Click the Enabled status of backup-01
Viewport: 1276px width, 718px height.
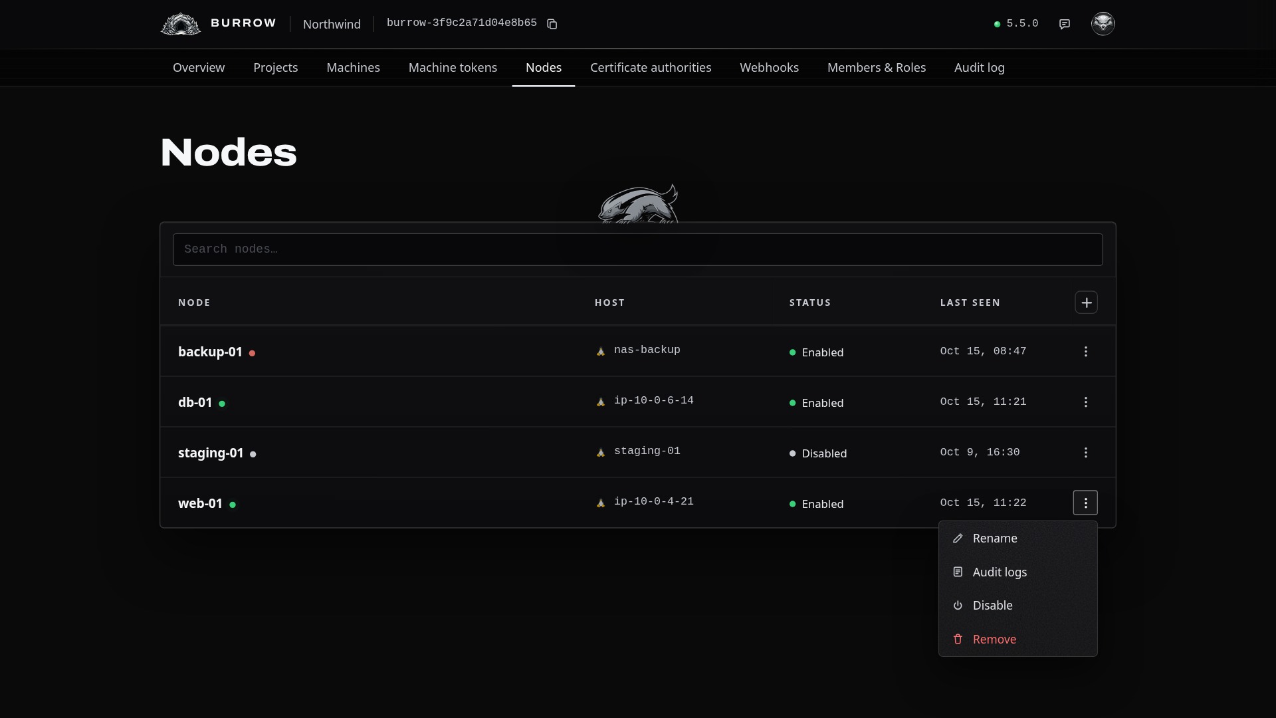pos(817,352)
